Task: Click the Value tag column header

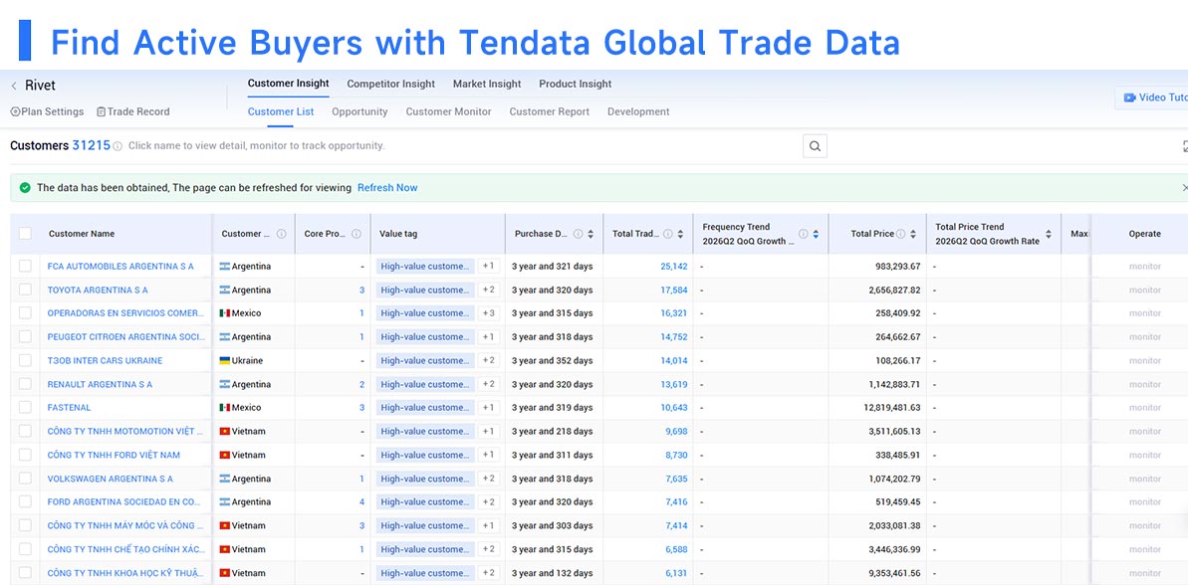Action: point(398,234)
